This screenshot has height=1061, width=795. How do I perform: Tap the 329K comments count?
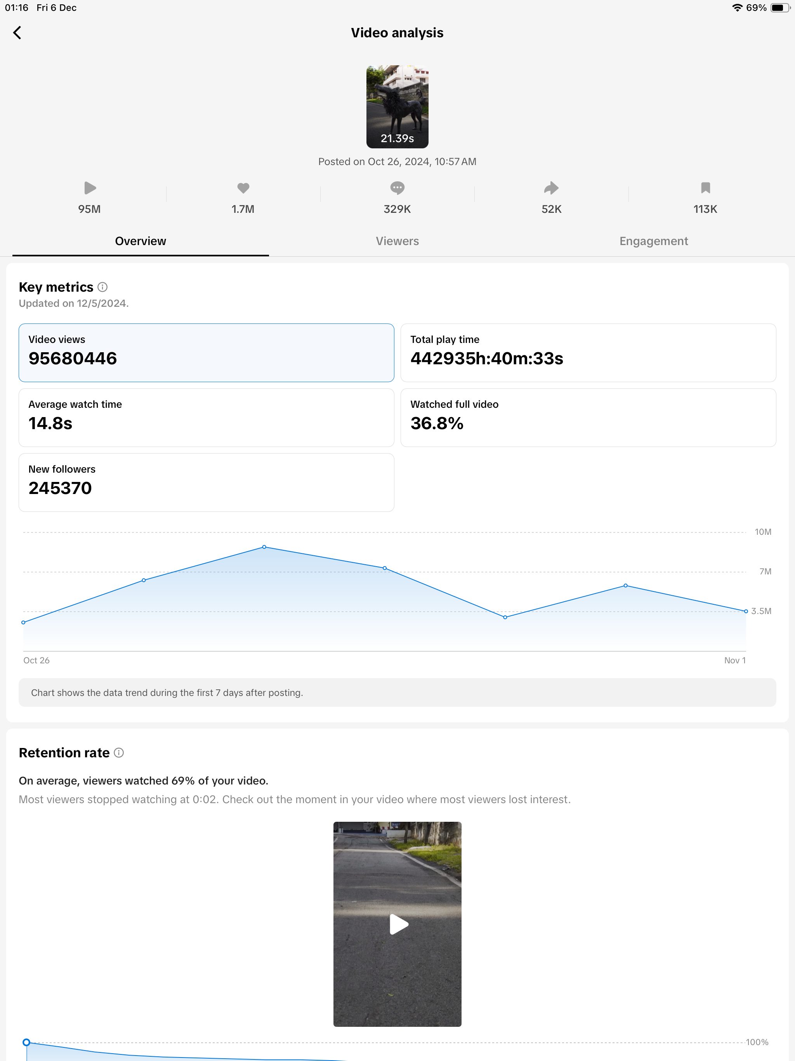[397, 209]
